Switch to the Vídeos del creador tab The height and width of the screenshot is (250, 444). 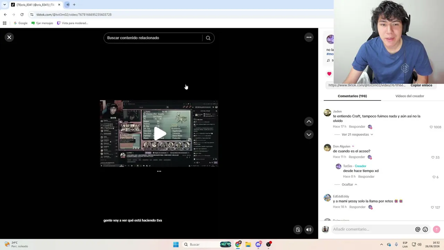[410, 96]
